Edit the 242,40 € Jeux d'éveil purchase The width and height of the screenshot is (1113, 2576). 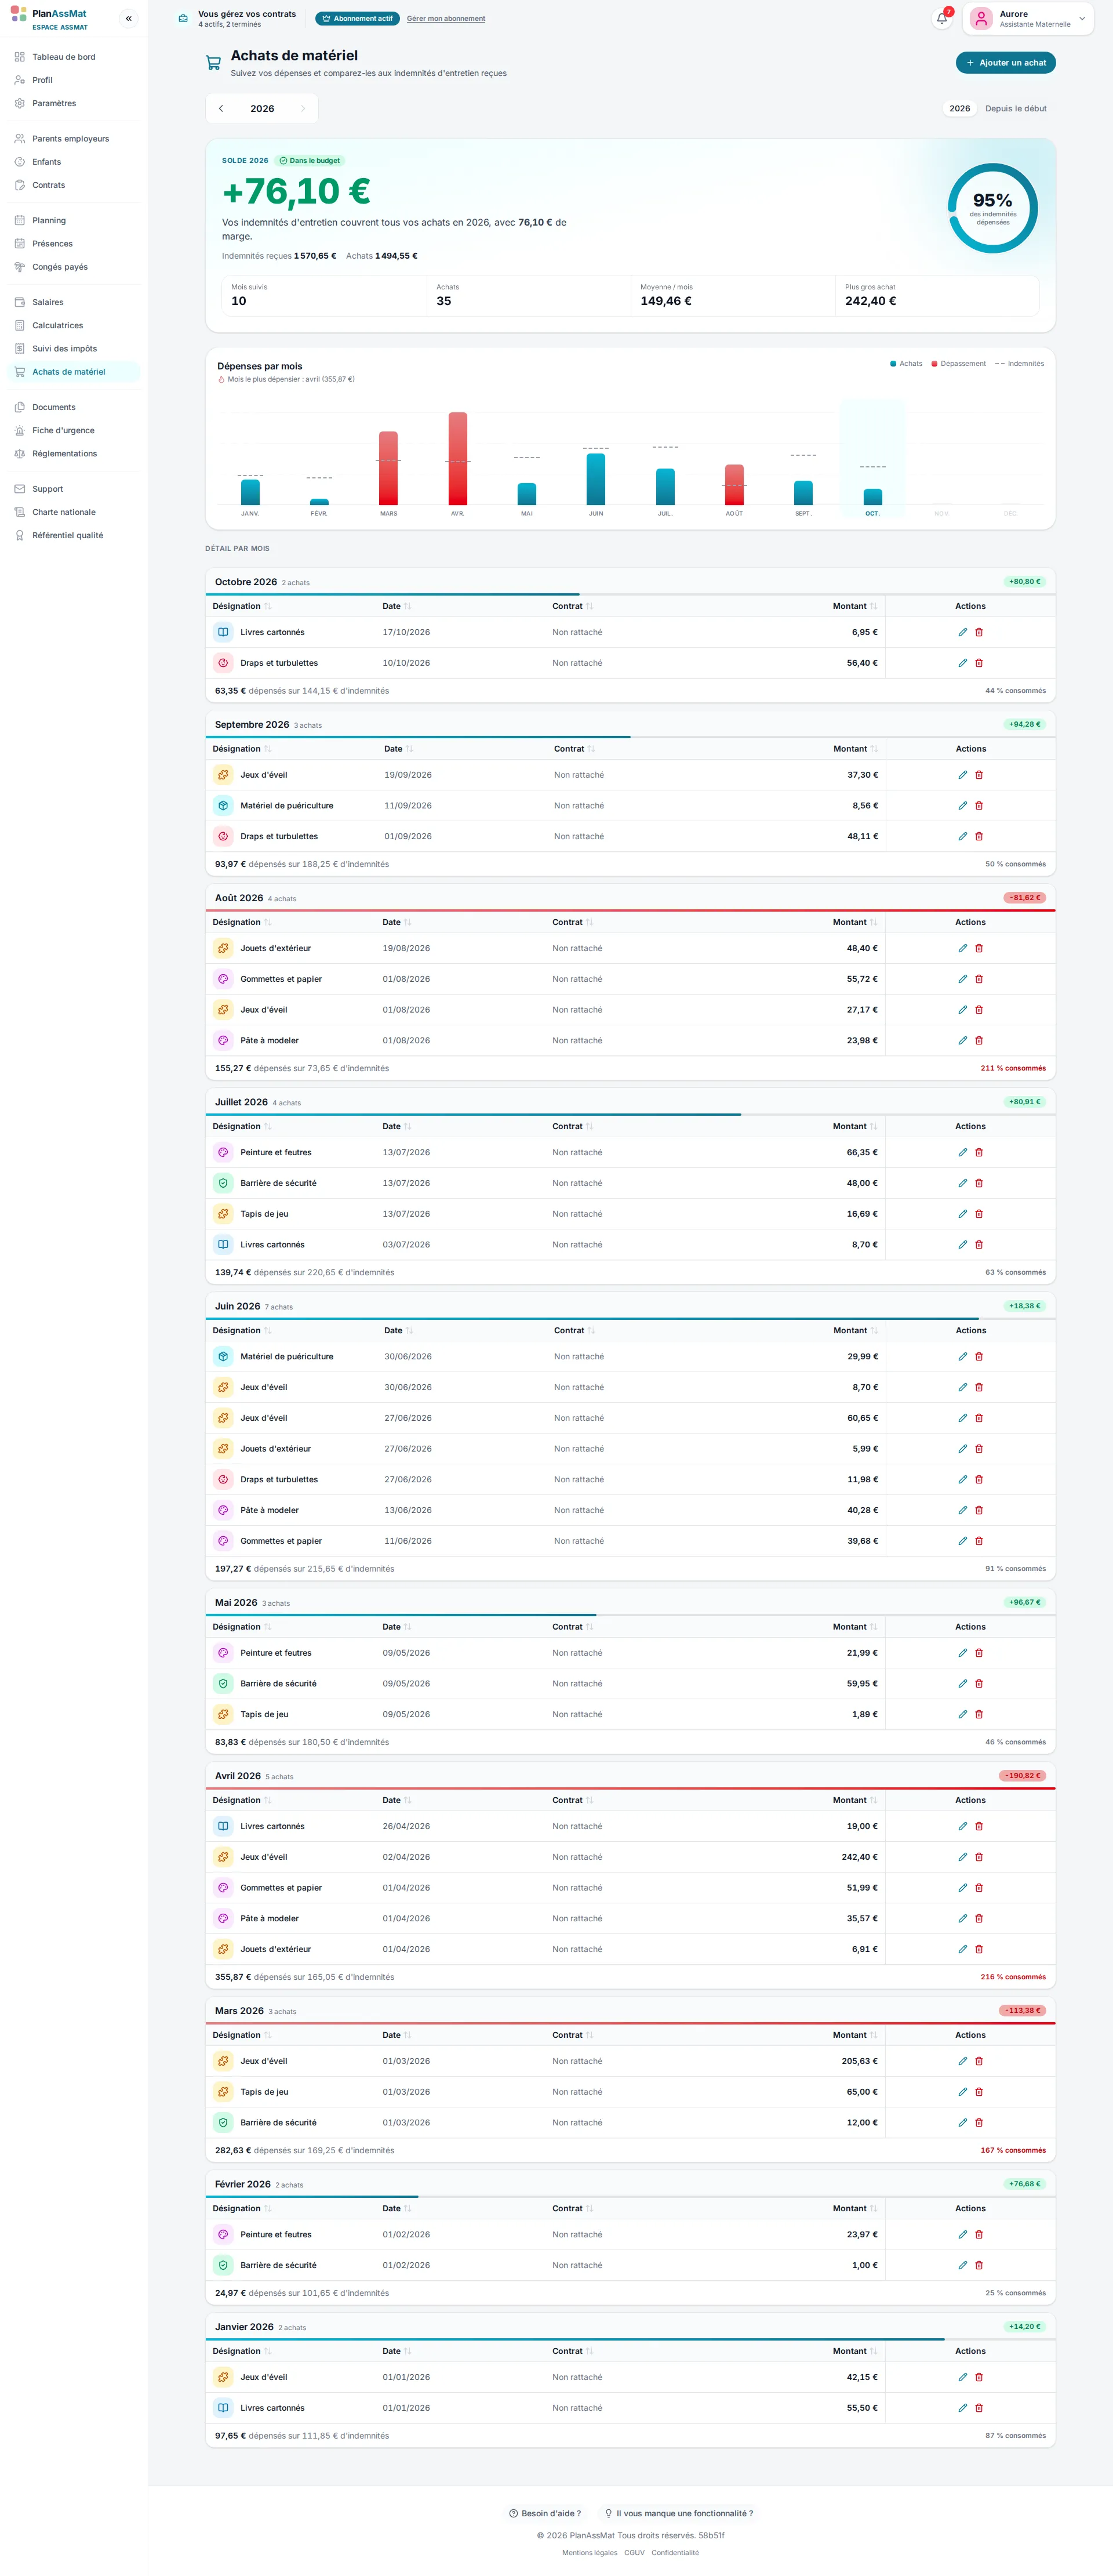(x=962, y=1857)
